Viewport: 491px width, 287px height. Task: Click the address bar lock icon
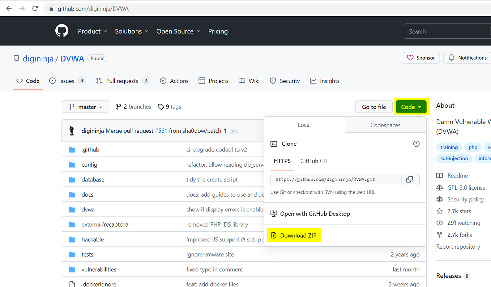point(51,9)
